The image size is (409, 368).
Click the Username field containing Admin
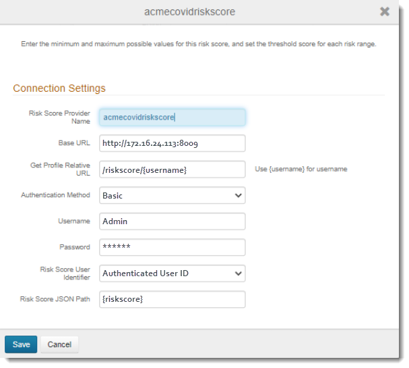click(172, 221)
